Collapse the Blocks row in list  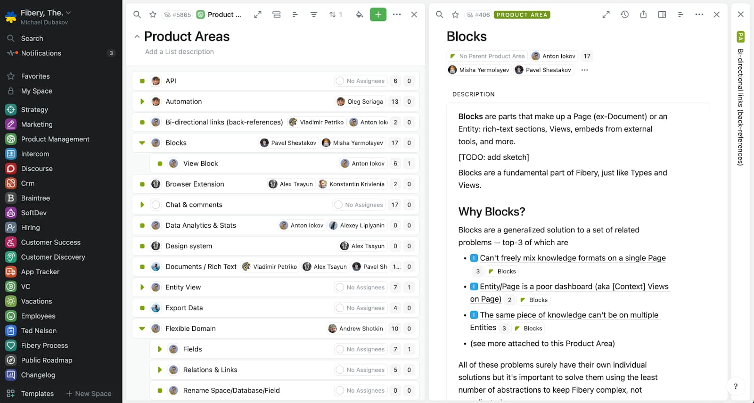pyautogui.click(x=142, y=143)
